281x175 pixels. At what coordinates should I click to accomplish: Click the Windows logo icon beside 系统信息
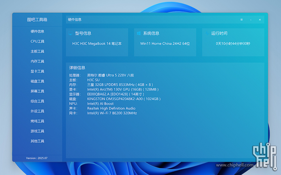pyautogui.click(x=139, y=33)
